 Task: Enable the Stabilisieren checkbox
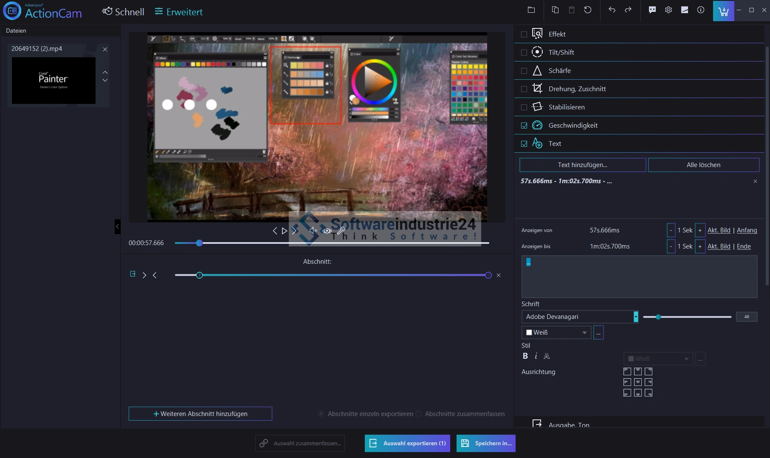click(x=524, y=107)
